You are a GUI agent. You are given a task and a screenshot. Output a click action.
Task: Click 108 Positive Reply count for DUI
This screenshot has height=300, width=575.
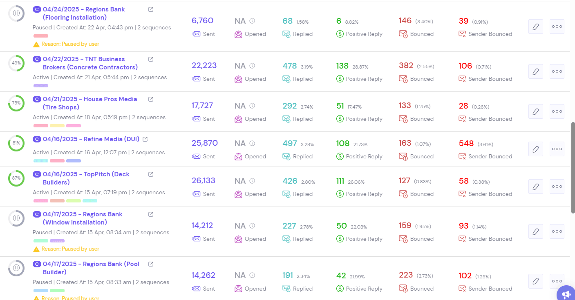pos(343,144)
